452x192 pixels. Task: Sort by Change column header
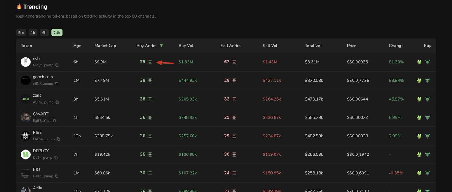point(396,46)
